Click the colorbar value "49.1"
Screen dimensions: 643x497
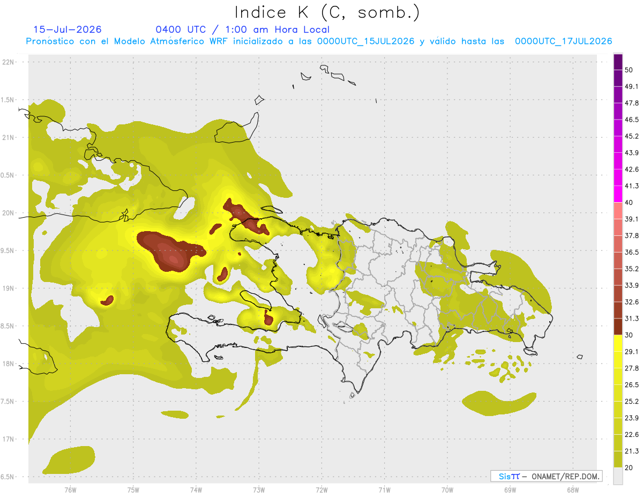[632, 86]
